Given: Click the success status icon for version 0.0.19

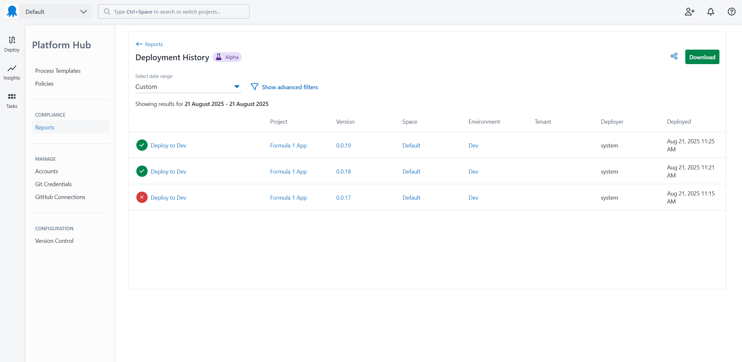Looking at the screenshot, I should [142, 145].
